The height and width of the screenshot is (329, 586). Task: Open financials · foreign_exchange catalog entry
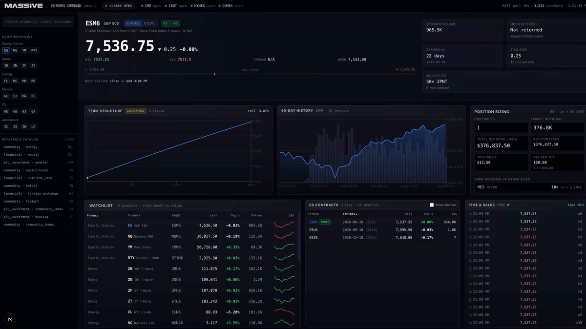(x=38, y=193)
